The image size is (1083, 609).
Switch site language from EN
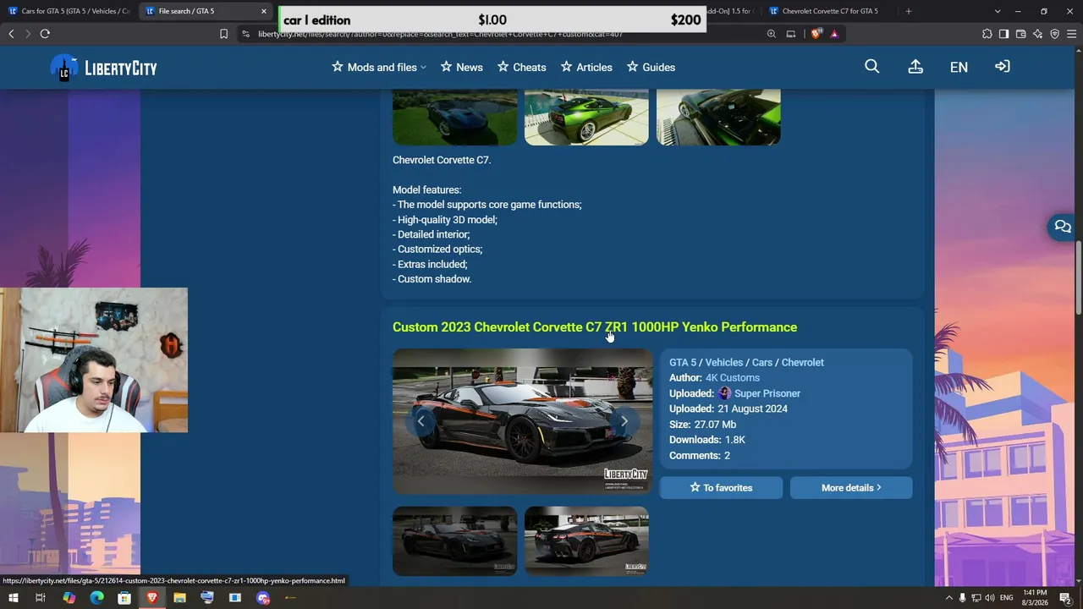[959, 67]
